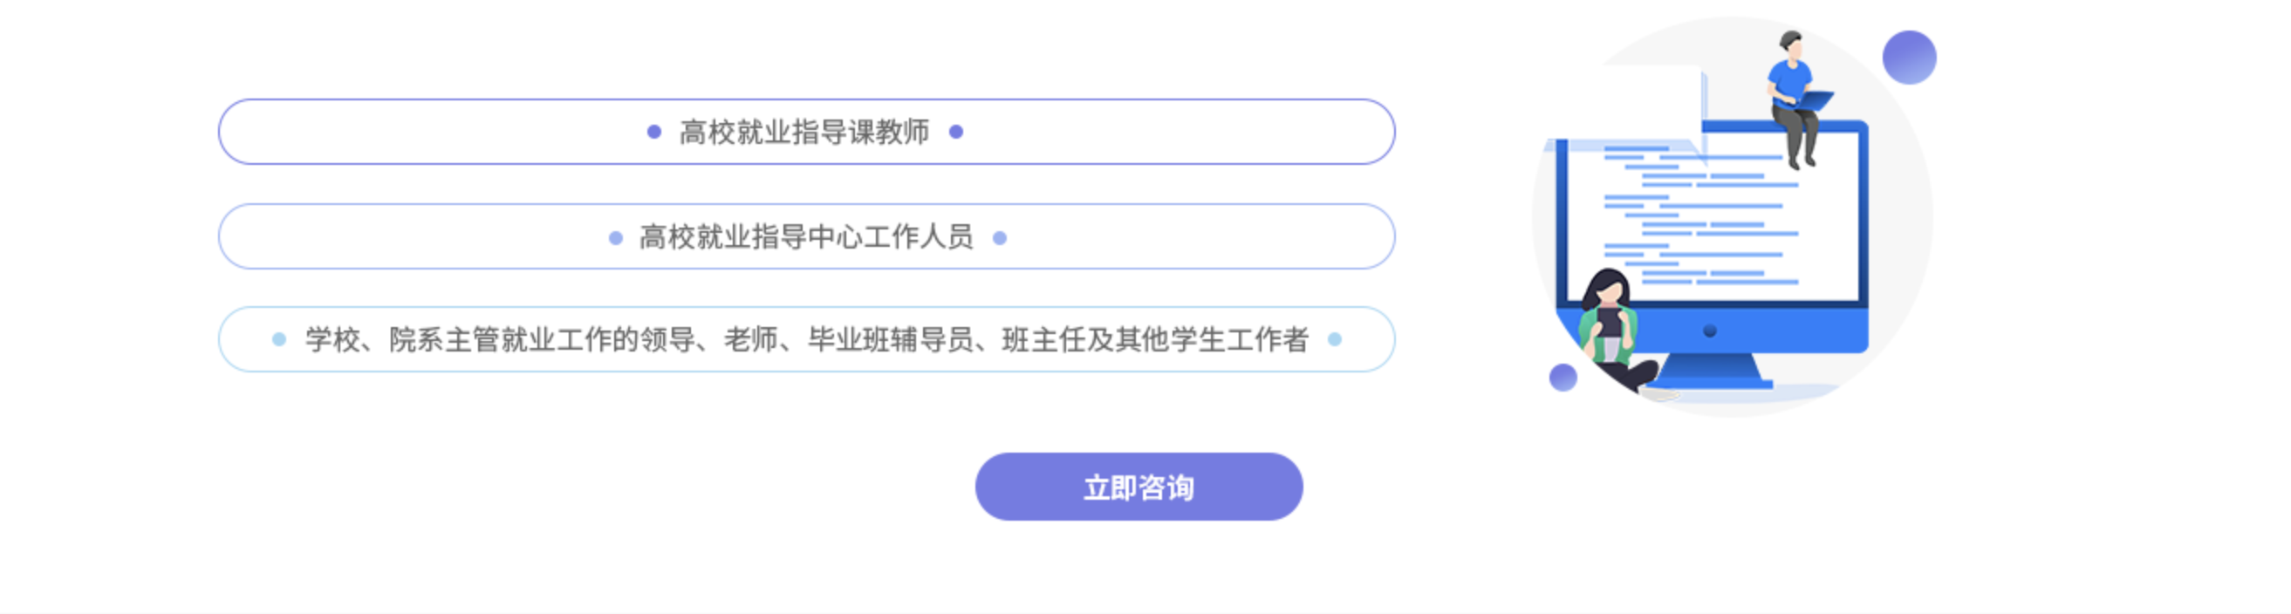Click the folded corner of the white document
Viewport: 2291px width, 614px height.
click(x=1704, y=151)
